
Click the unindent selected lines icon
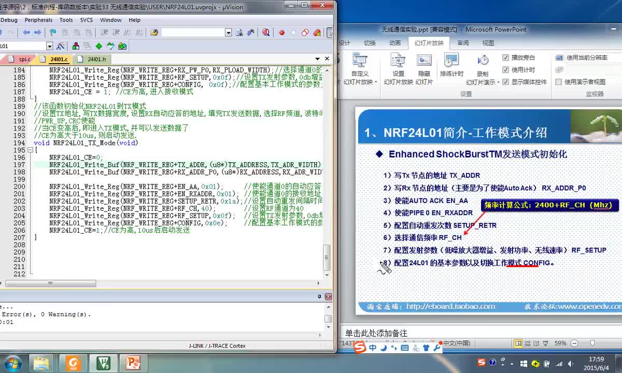point(115,32)
